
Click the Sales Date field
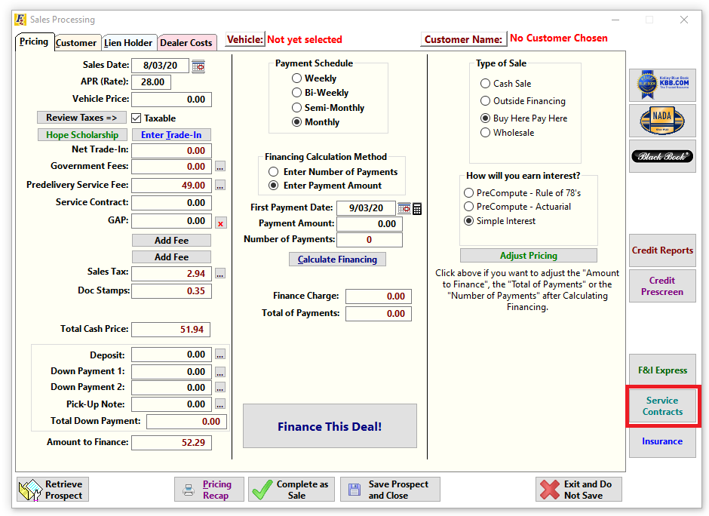(x=160, y=66)
